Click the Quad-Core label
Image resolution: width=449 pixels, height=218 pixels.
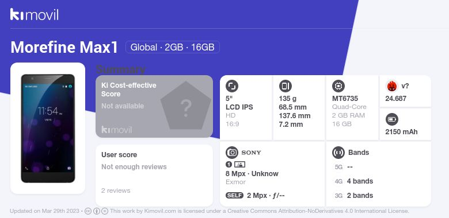(x=349, y=107)
